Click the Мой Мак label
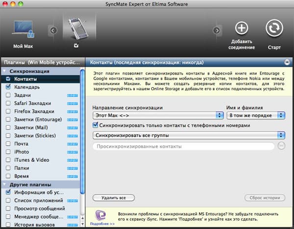The image size is (294, 229). [23, 46]
